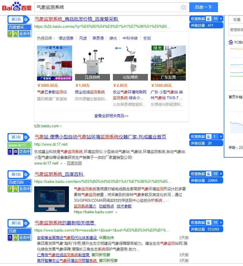Click 内 tag under 百度百科 badge
Image resolution: width=243 pixels, height=266 pixels.
[16, 189]
